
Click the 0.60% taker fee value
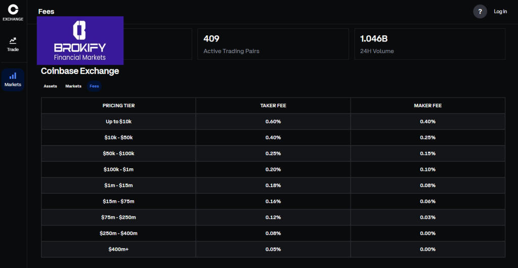click(273, 121)
